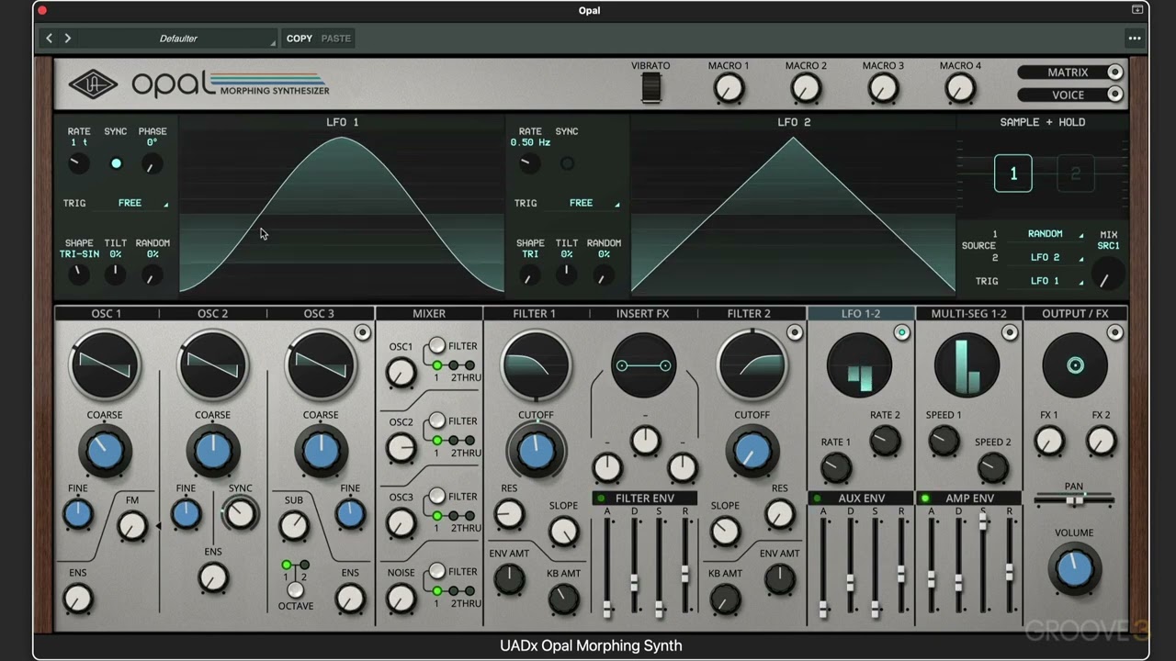The width and height of the screenshot is (1176, 661).
Task: Expand the Filter 2 section panel button
Action: pyautogui.click(x=794, y=332)
